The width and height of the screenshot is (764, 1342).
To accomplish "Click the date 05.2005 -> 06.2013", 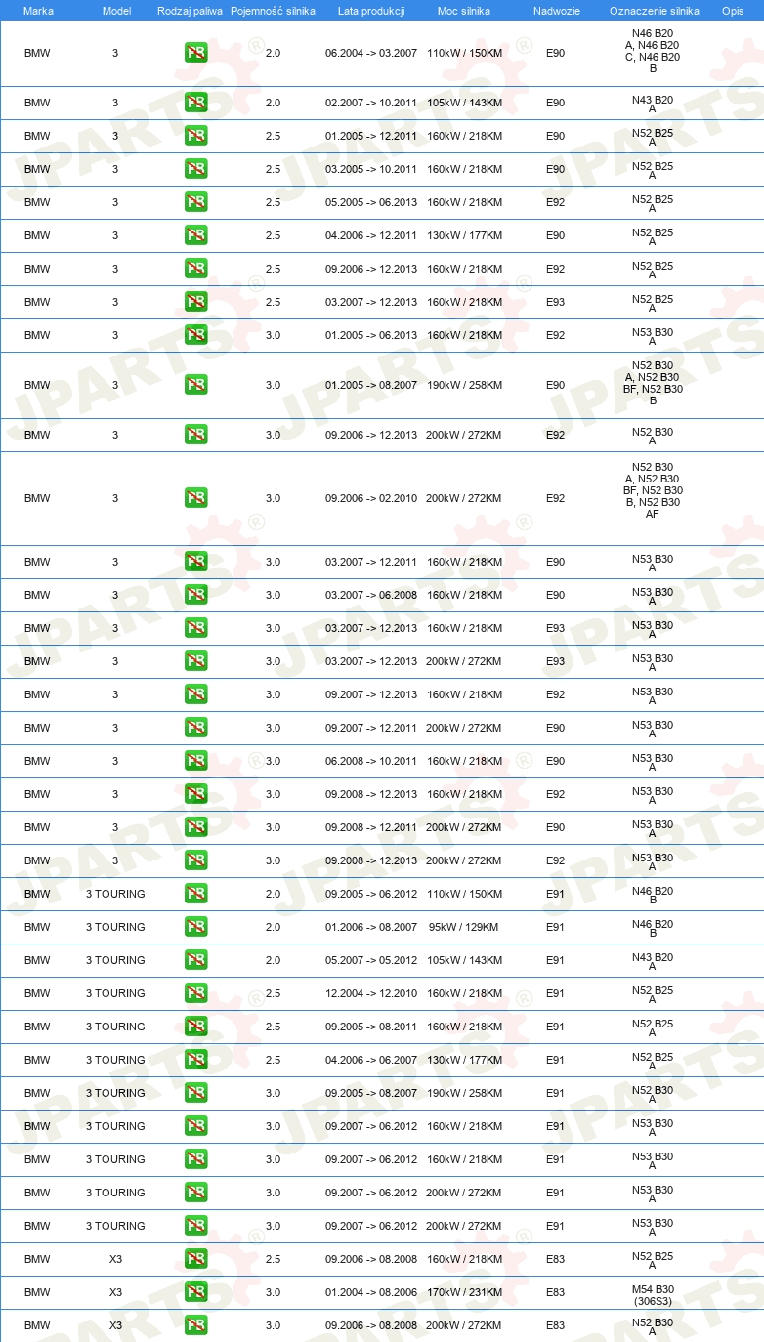I will 371,202.
